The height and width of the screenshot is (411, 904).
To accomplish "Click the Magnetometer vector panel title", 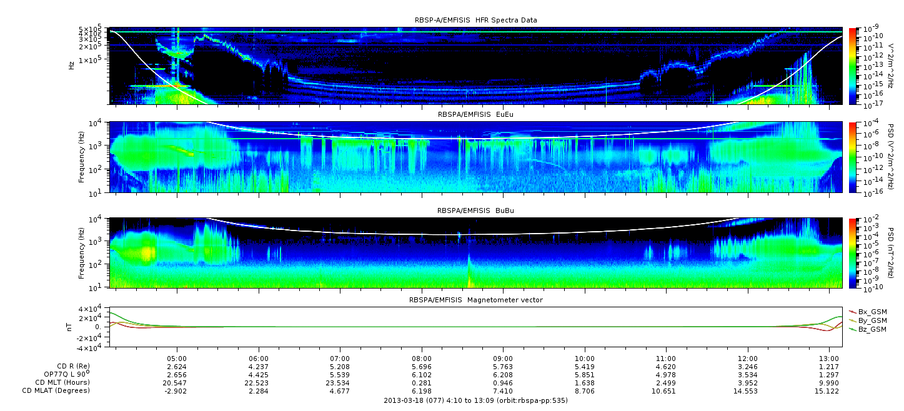I will (475, 300).
